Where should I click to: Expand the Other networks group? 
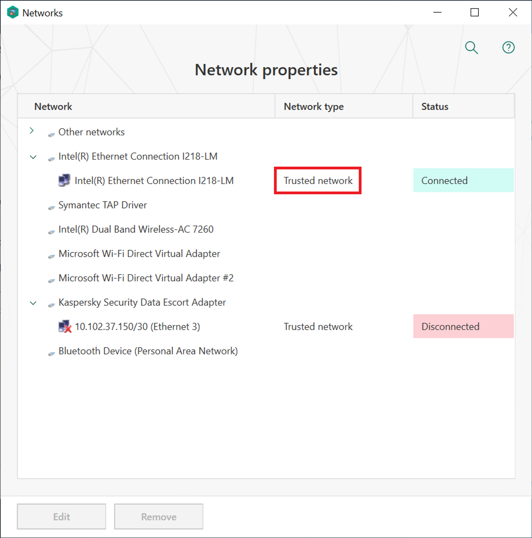pos(32,131)
